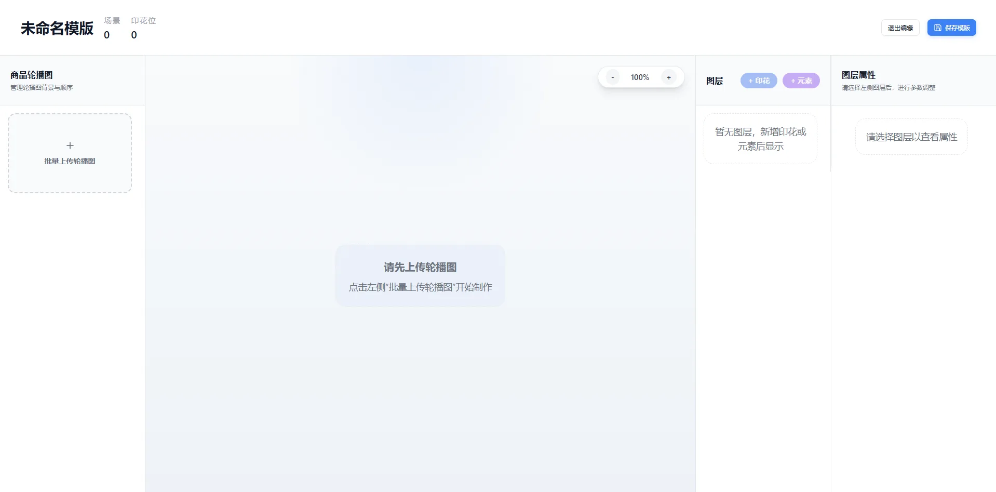Click the 请先上传轮播图 canvas heading
Screen dimensions: 996x492
(x=420, y=267)
